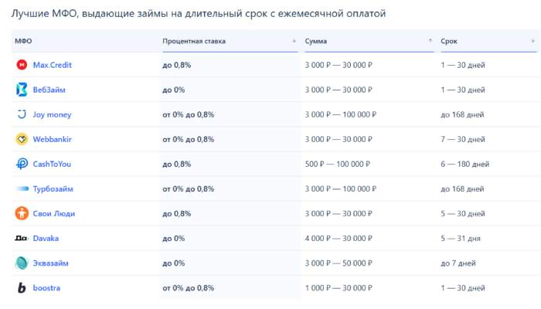Go to the boostra link
The width and height of the screenshot is (541, 309).
[46, 287]
